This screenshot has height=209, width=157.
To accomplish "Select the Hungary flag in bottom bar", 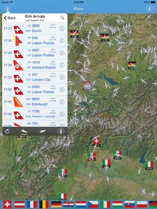I will [117, 204].
